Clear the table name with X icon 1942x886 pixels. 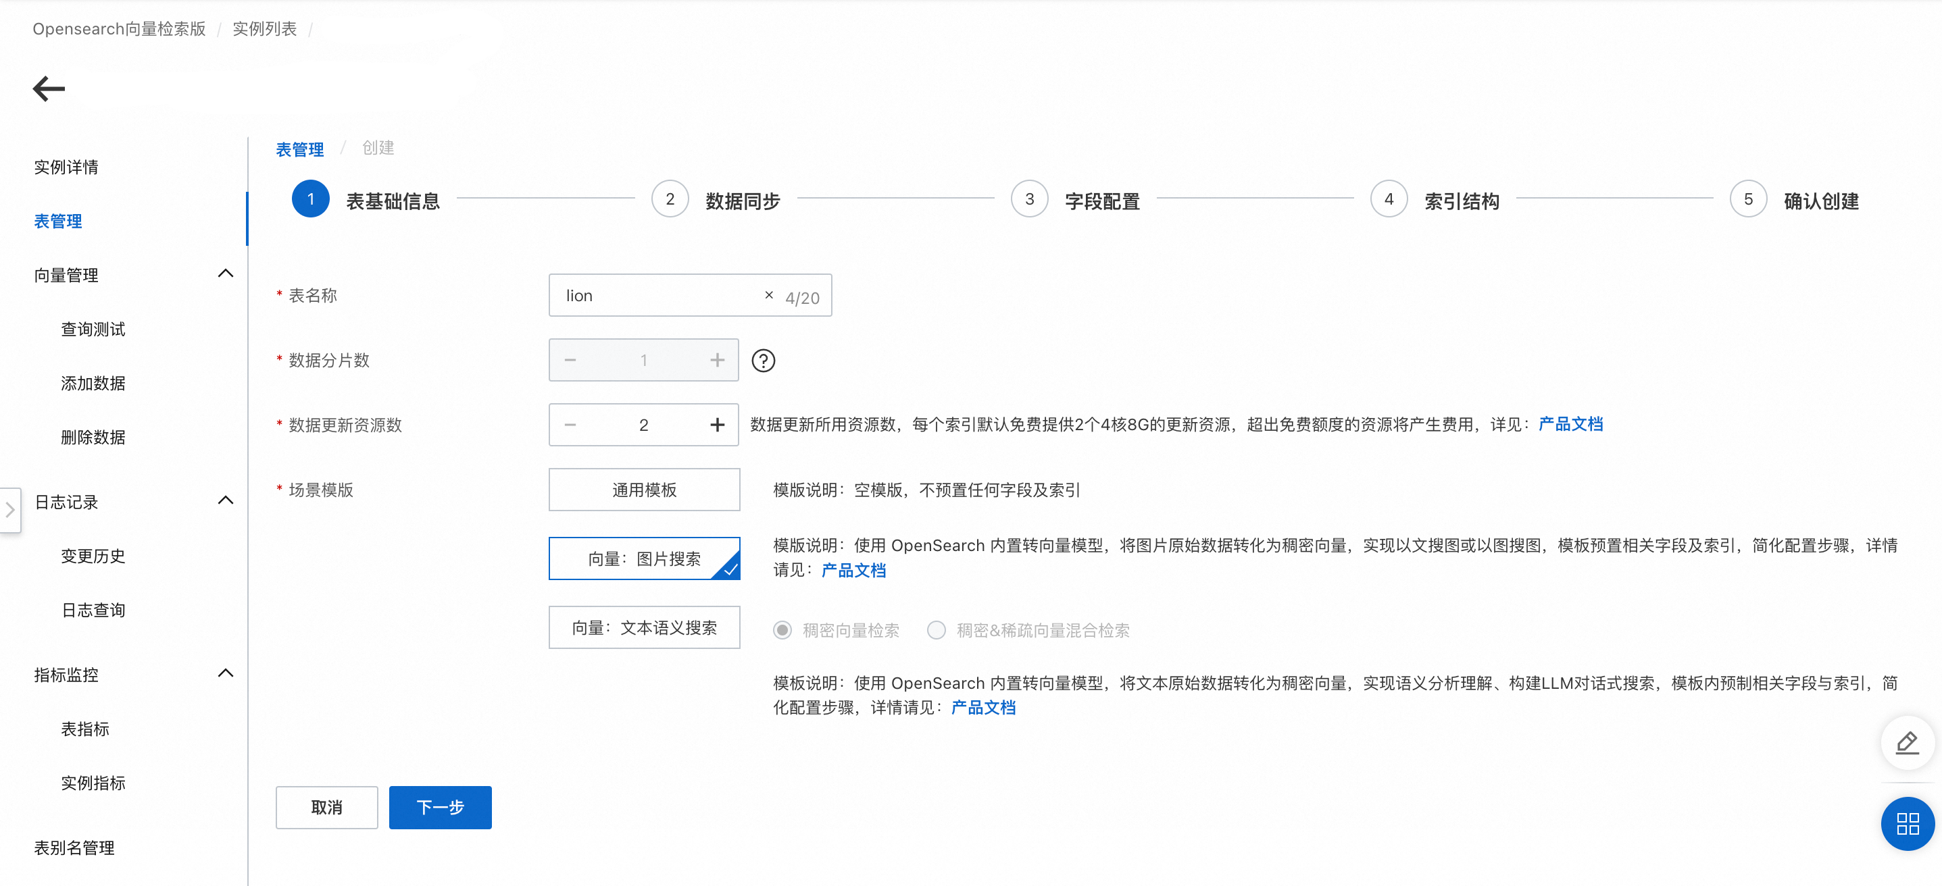(x=768, y=295)
